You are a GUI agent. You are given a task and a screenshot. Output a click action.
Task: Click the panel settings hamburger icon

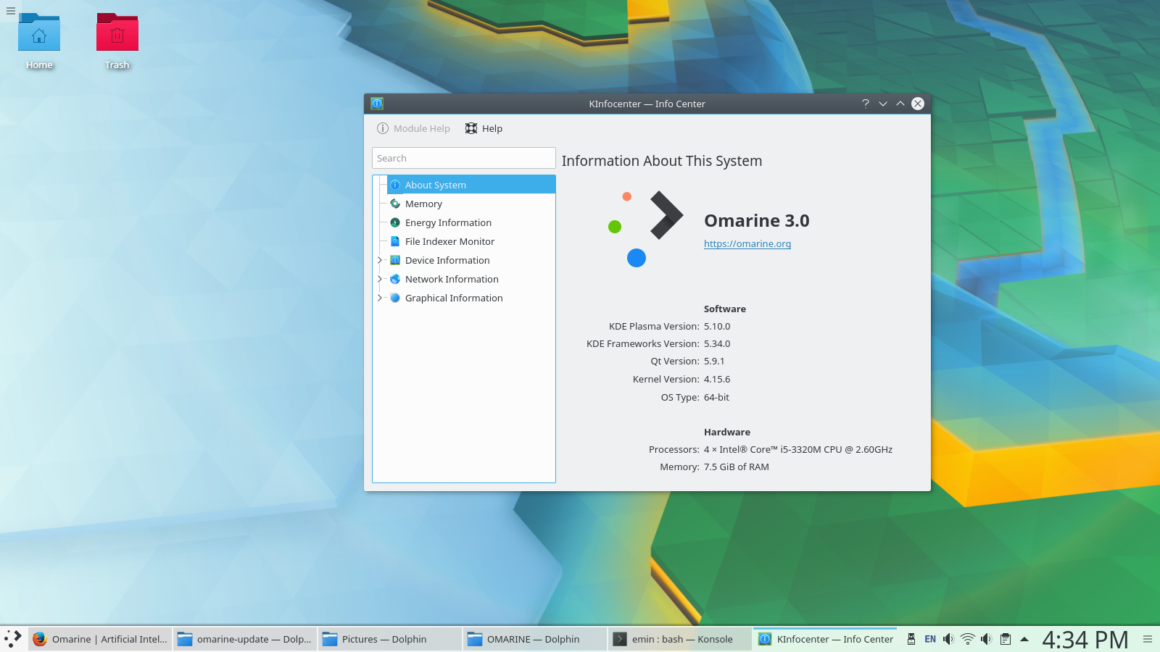[1148, 639]
